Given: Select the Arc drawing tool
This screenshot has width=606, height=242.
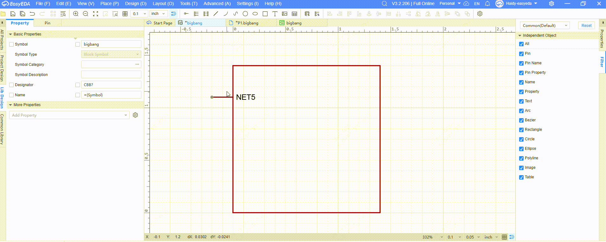Looking at the screenshot, I should coord(226,14).
